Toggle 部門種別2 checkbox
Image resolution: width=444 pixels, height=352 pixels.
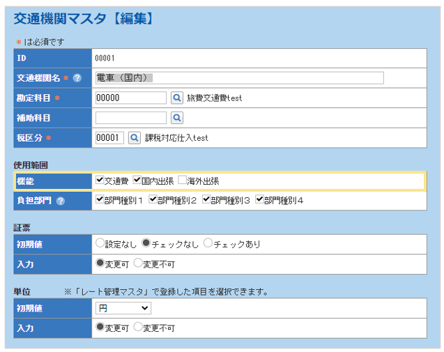(153, 199)
